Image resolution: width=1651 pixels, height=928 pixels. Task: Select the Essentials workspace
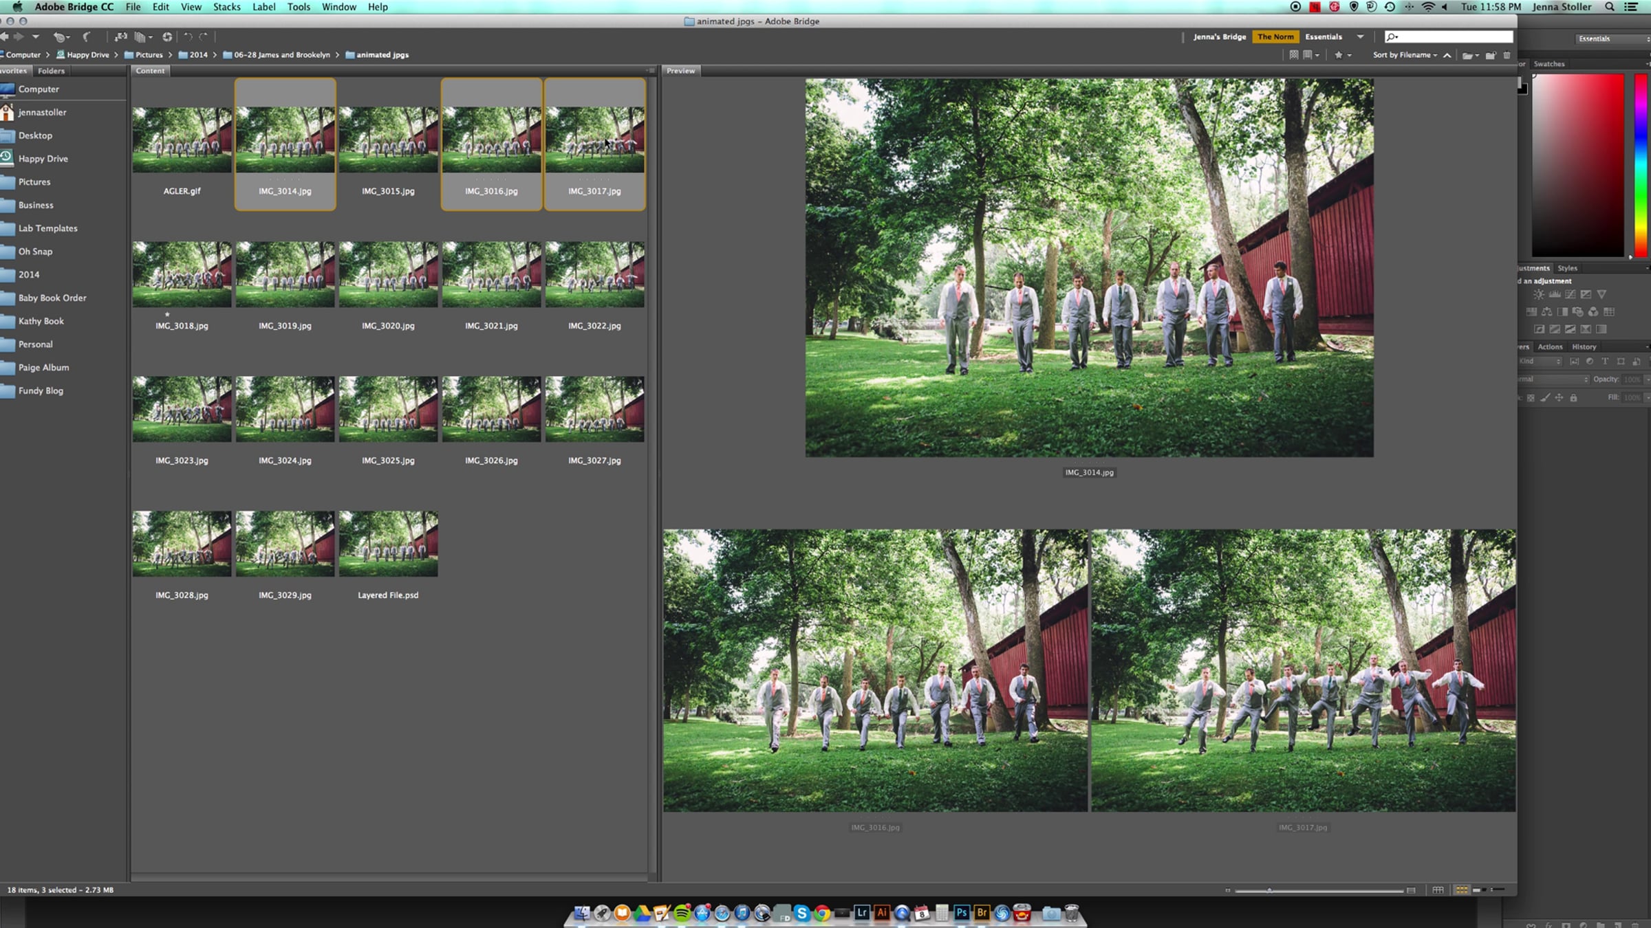1323,37
